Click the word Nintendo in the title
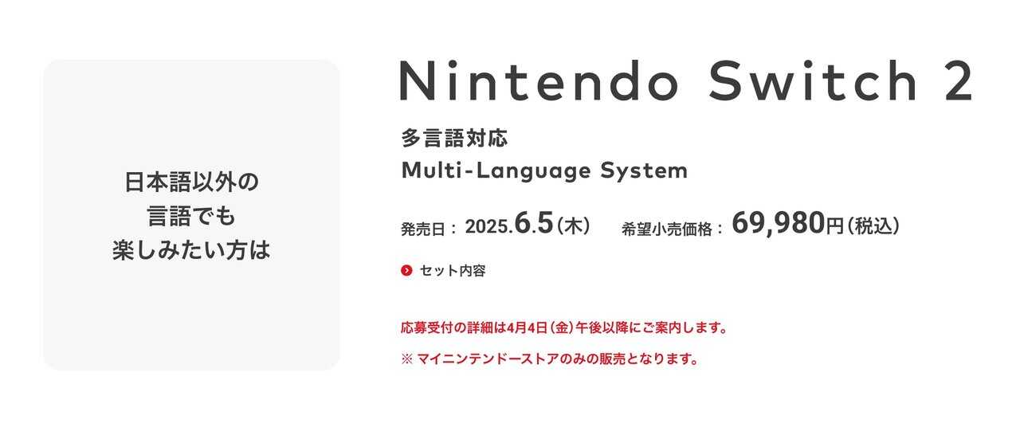 click(x=538, y=81)
